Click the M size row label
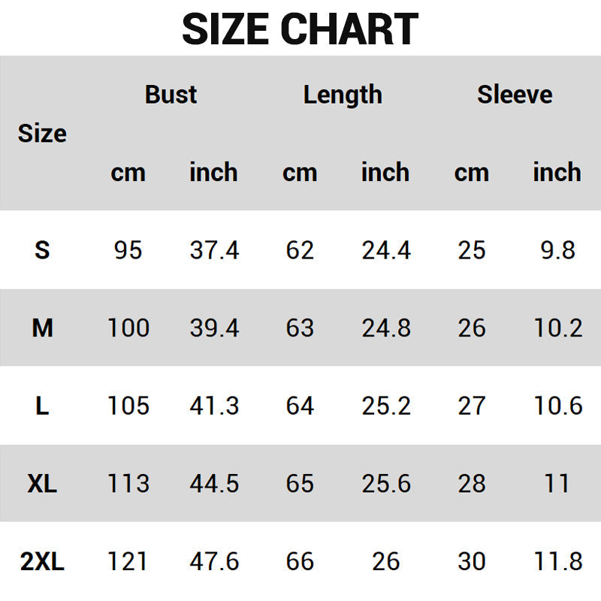 [x=42, y=328]
